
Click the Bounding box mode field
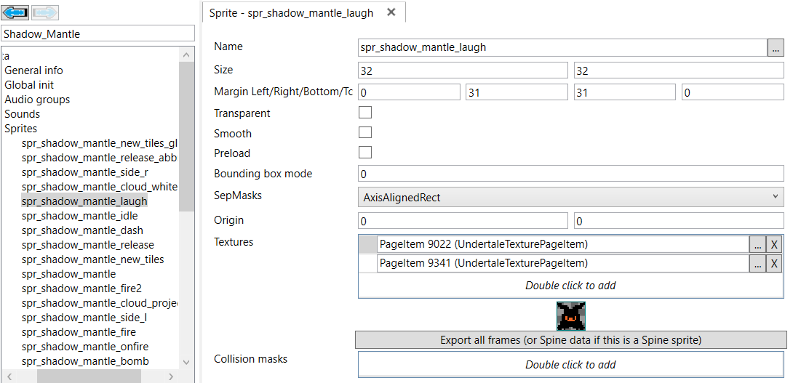(x=570, y=174)
